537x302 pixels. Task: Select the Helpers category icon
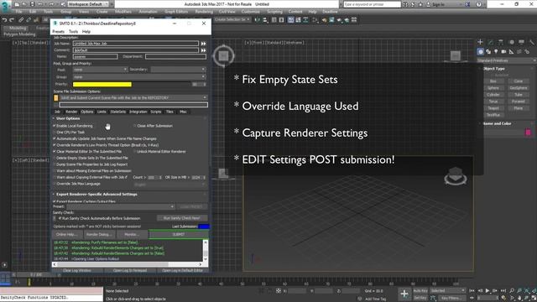tap(511, 52)
